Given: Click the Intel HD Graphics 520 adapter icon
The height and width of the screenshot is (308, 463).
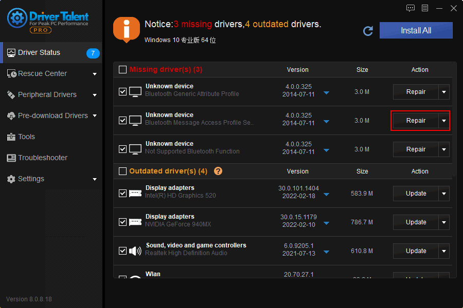Looking at the screenshot, I should click(135, 194).
